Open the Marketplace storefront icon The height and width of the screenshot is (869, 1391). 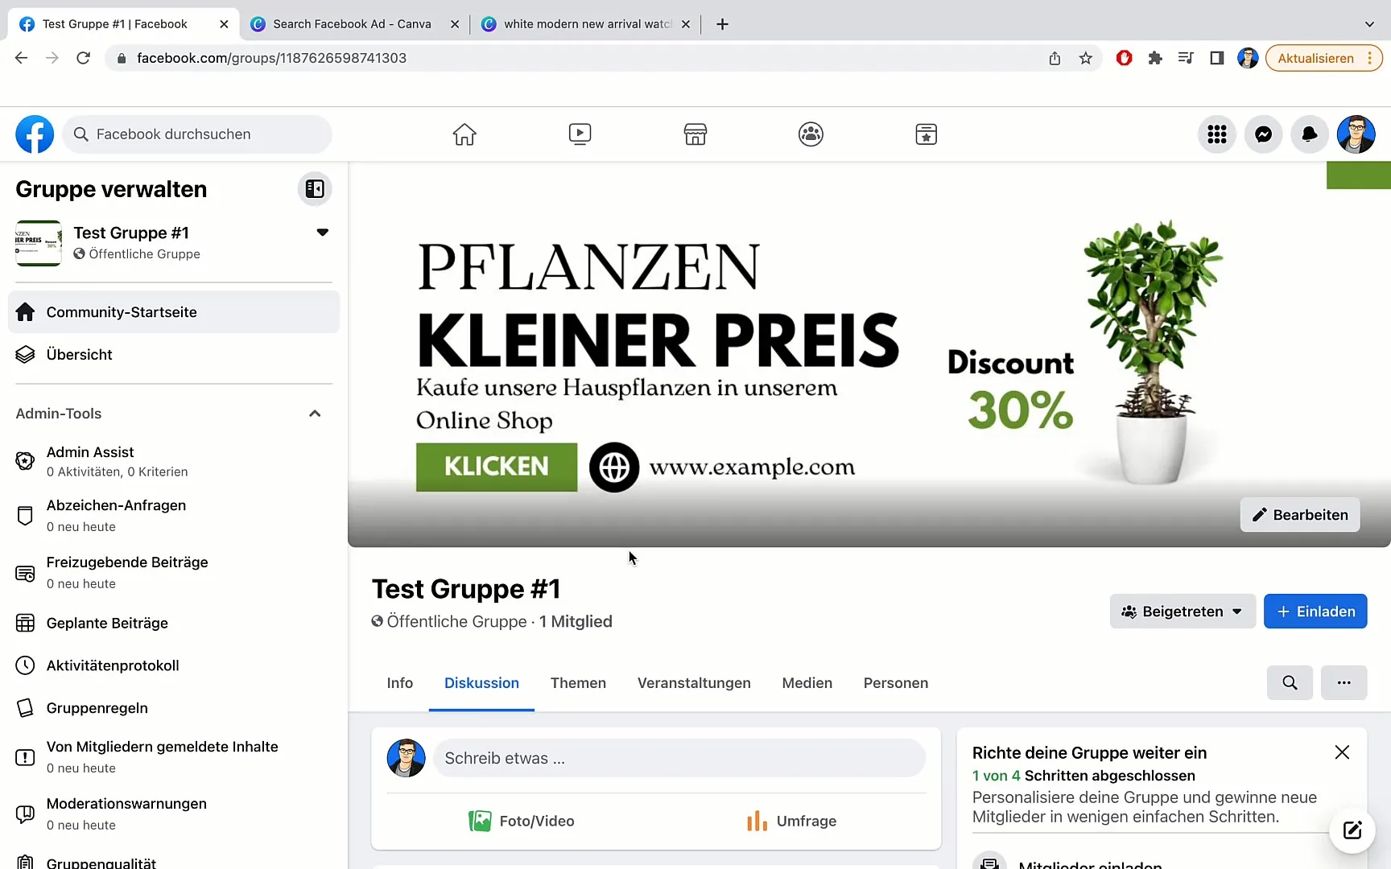pos(695,134)
